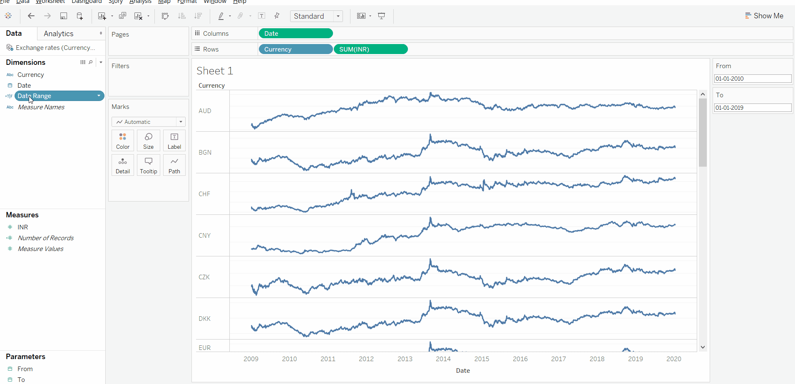Select the Date dimension

click(x=24, y=86)
